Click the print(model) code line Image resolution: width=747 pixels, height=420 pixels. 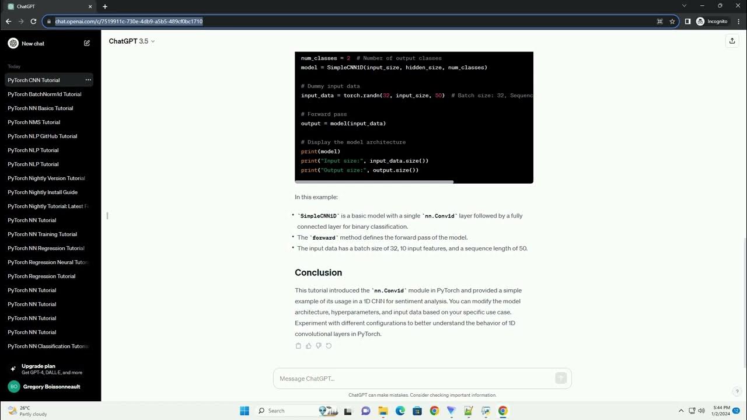[x=320, y=151]
